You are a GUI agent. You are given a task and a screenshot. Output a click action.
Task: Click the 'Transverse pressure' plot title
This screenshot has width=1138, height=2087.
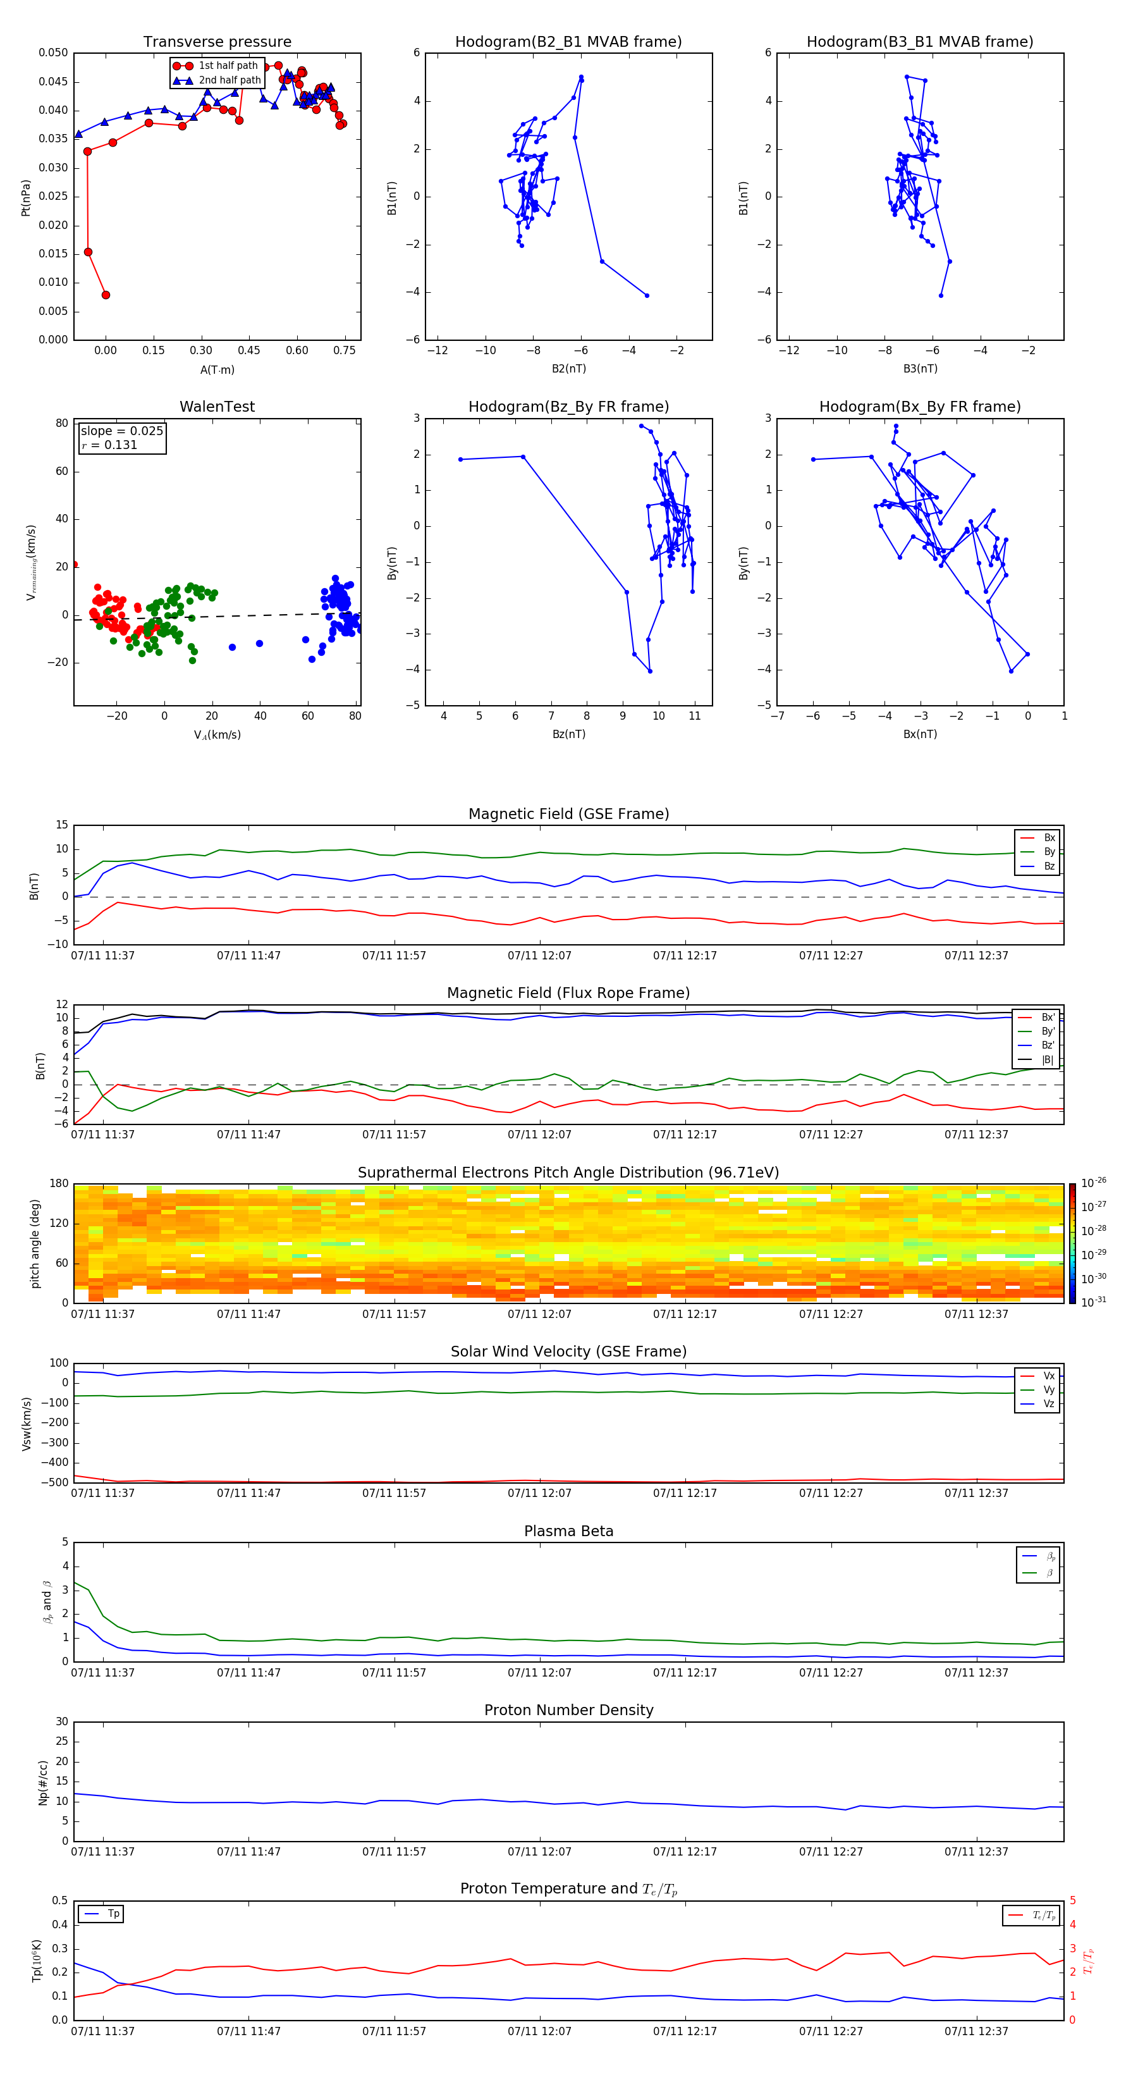[217, 42]
